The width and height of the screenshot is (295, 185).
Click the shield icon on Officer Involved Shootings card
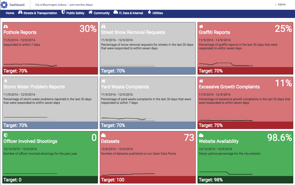point(5,135)
